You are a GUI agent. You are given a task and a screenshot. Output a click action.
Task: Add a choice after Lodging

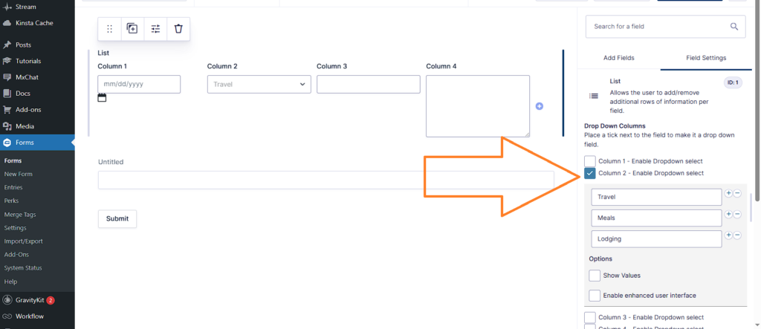(x=728, y=235)
